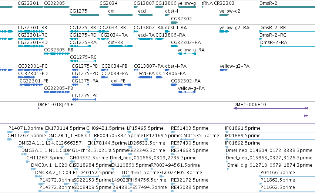Click the CG32302-PA protein label

point(185,81)
